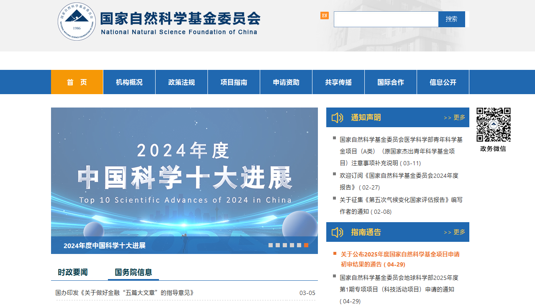Screen dimensions: 535x305
Task: Open the 国际合作 menu item
Action: pos(391,82)
